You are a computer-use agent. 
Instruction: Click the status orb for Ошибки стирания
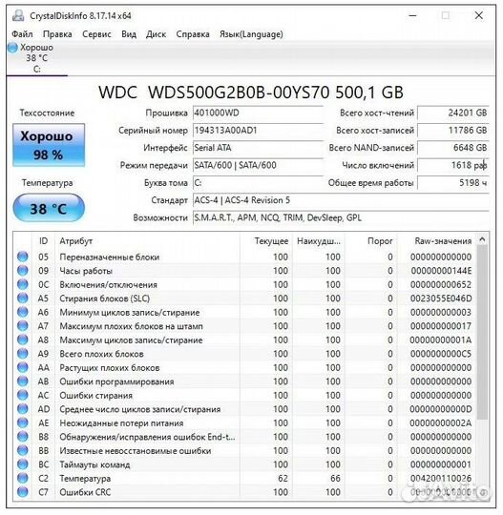tap(23, 395)
